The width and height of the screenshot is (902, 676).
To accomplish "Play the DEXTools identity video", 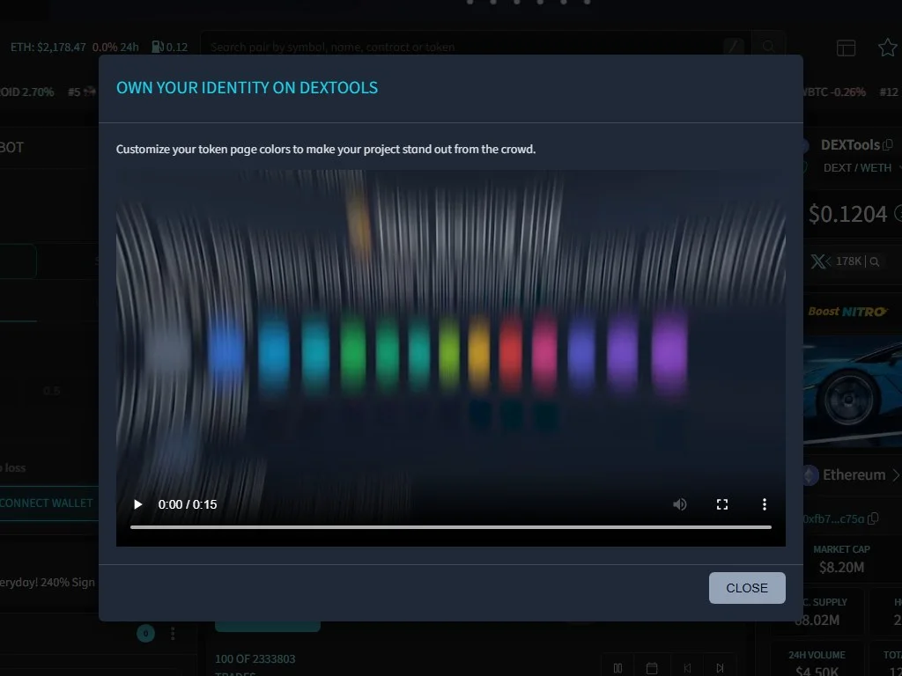I will point(137,504).
